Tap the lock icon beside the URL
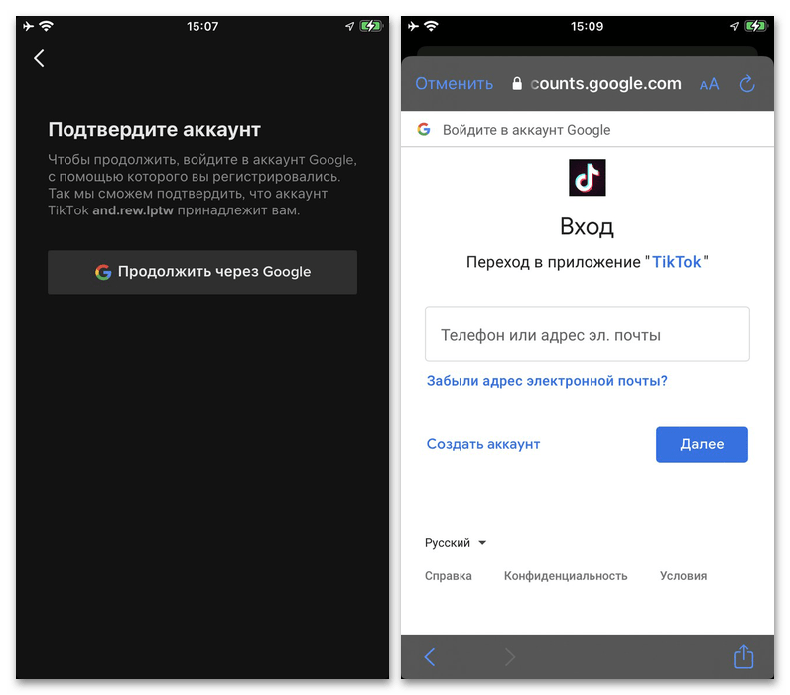The height and width of the screenshot is (695, 790). pyautogui.click(x=516, y=83)
